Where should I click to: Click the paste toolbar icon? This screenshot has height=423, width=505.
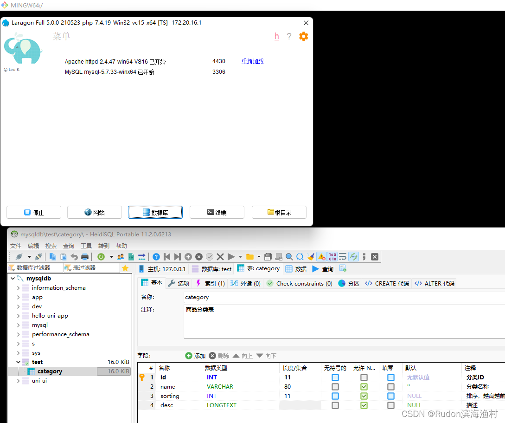tap(64, 257)
